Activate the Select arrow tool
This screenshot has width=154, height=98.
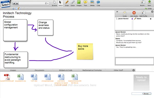coord(61,3)
